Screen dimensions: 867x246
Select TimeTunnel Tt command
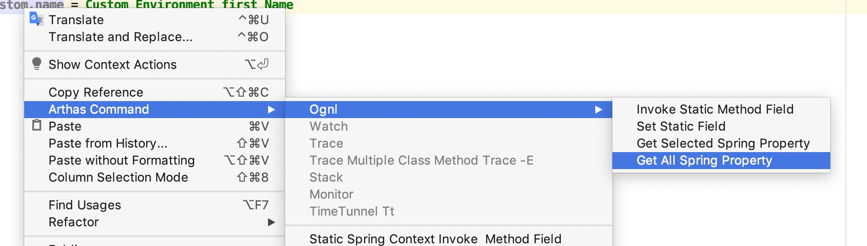click(x=352, y=212)
